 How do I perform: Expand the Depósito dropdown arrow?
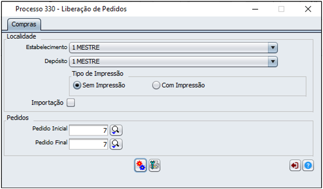tap(273, 61)
